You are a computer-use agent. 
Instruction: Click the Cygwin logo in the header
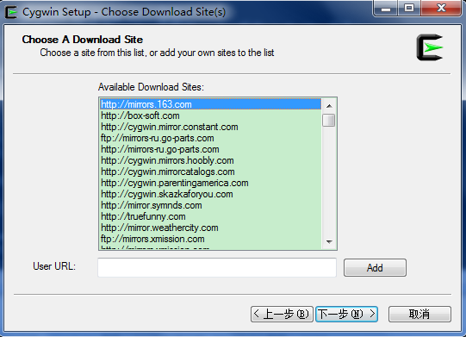[x=430, y=47]
